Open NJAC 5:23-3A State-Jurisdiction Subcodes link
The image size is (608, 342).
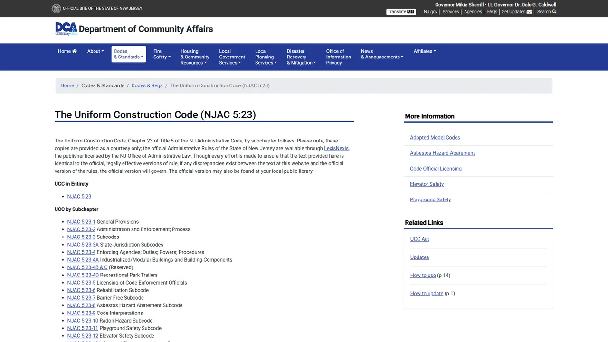pos(83,245)
